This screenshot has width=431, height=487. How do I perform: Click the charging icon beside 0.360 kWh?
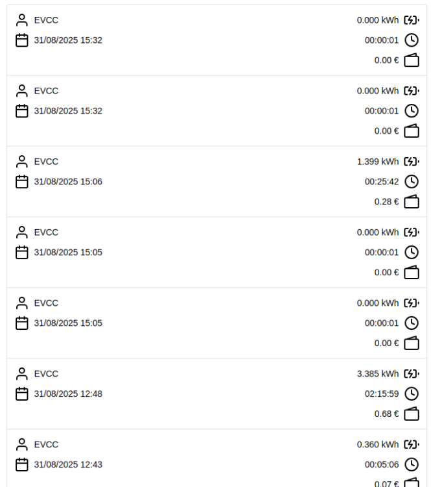coord(412,445)
